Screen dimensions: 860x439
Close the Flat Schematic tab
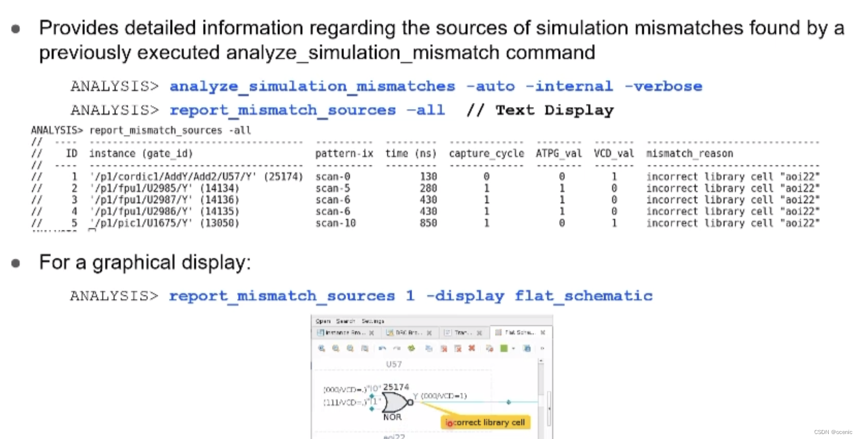(x=543, y=332)
